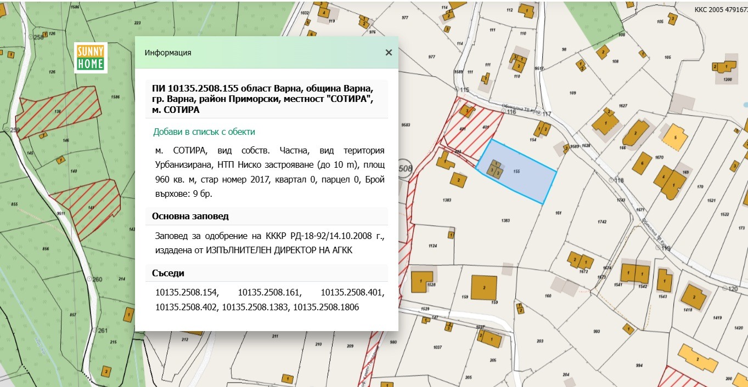The image size is (748, 387).
Task: Select green parcel 215
Action: pyautogui.click(x=113, y=342)
